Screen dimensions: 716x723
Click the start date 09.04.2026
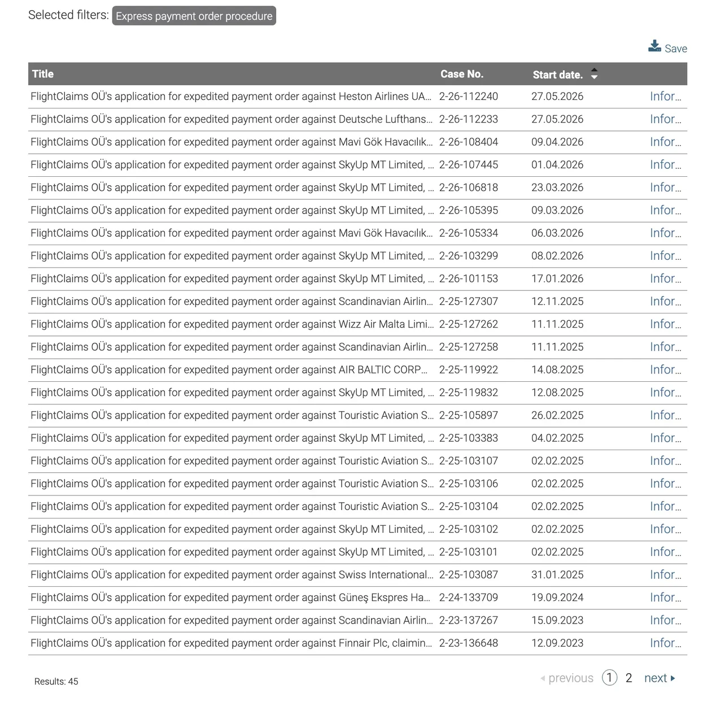click(557, 142)
